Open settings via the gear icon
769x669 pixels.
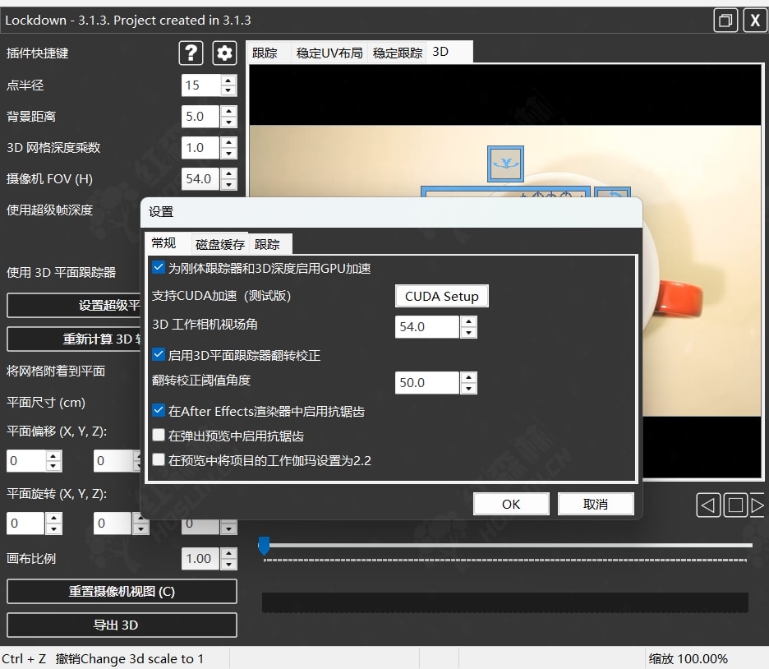224,53
